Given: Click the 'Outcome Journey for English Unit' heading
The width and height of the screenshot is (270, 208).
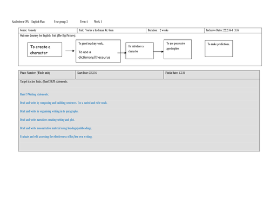Looking at the screenshot, I should (48, 36).
